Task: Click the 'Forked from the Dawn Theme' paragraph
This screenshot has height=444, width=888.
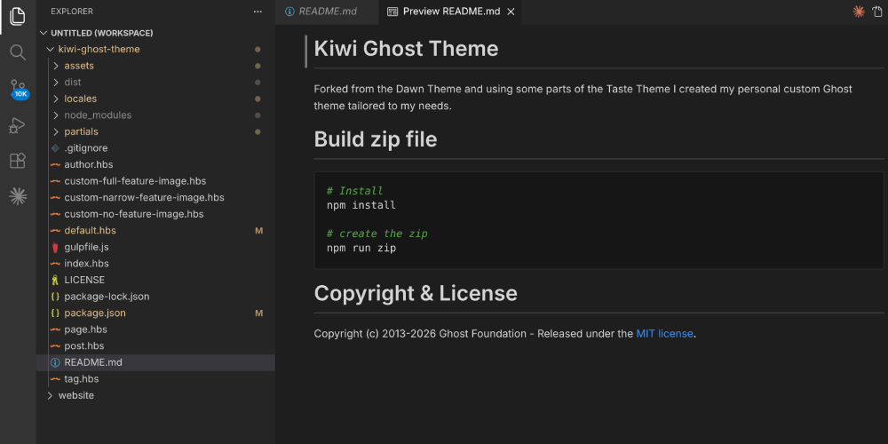Action: (x=583, y=98)
